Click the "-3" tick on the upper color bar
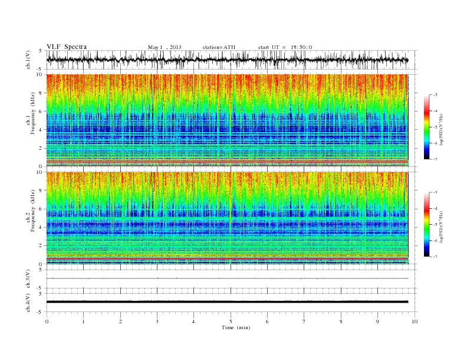Viewport: 467px width, 361px height. tap(435, 95)
